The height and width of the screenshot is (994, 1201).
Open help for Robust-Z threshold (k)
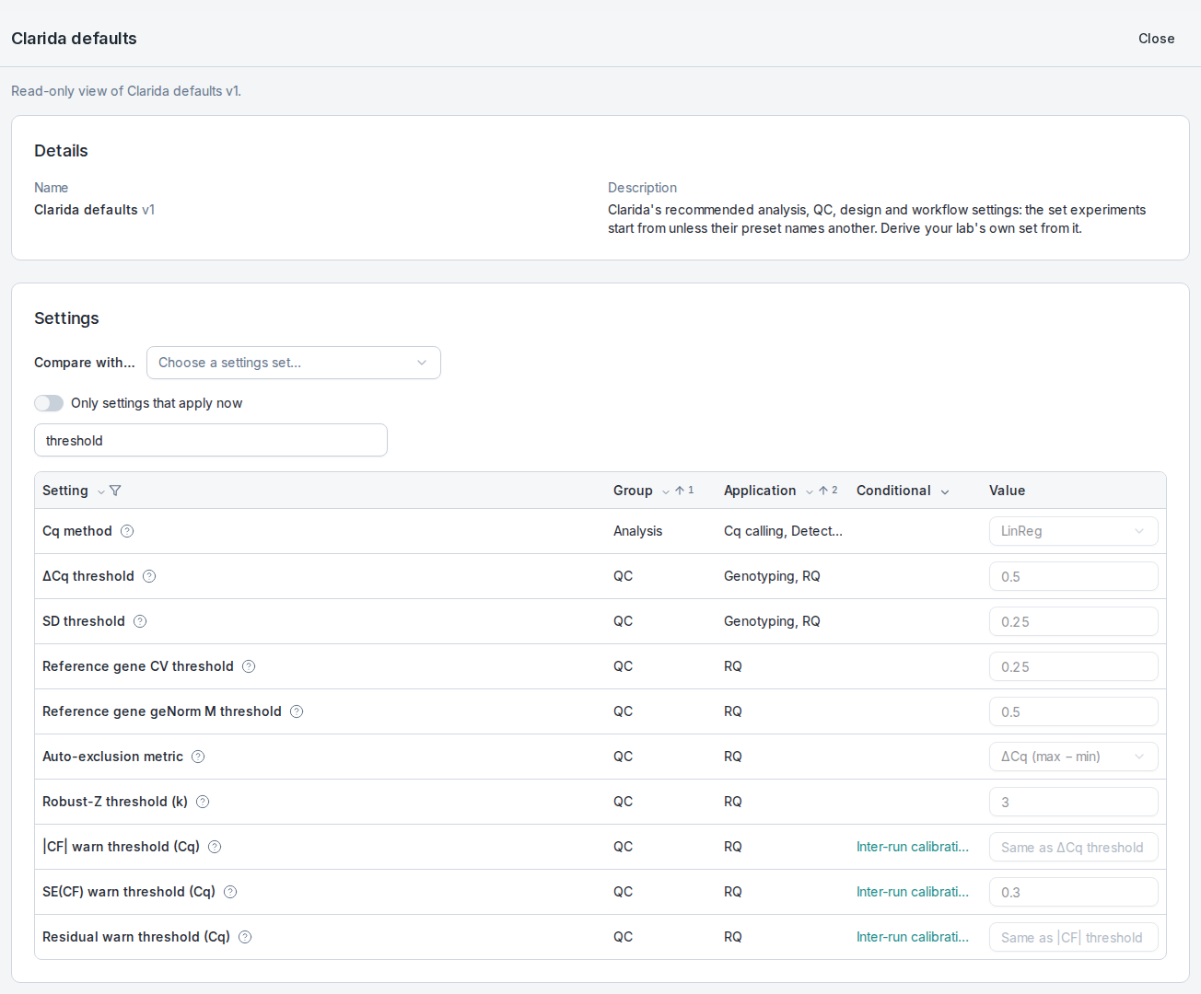coord(203,802)
